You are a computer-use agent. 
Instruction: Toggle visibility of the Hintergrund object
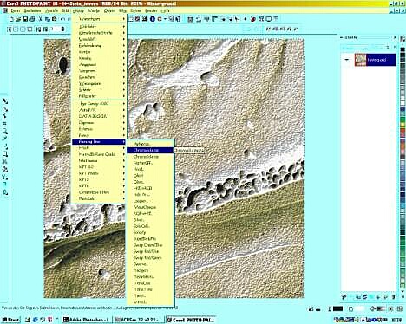347,60
